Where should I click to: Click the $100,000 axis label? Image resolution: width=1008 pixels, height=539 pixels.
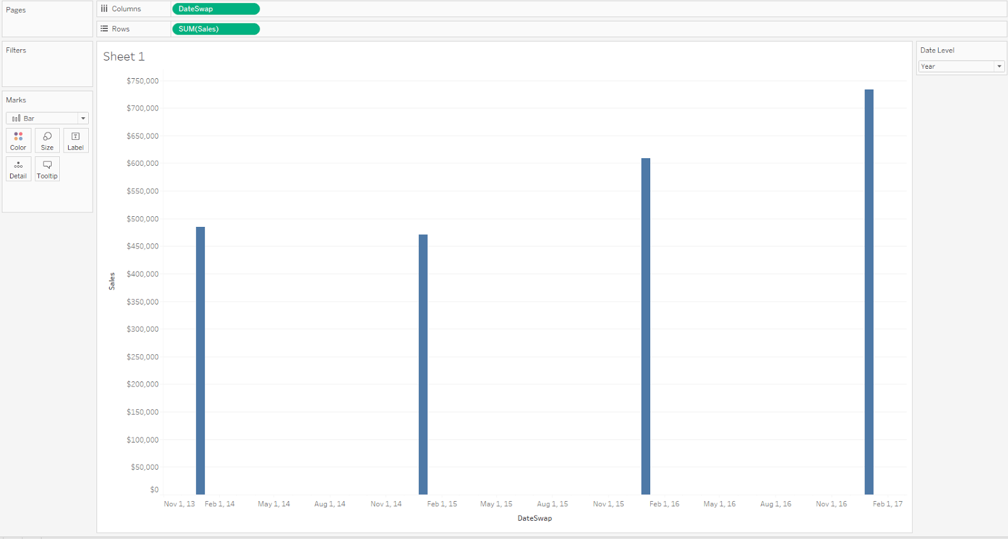tap(142, 439)
